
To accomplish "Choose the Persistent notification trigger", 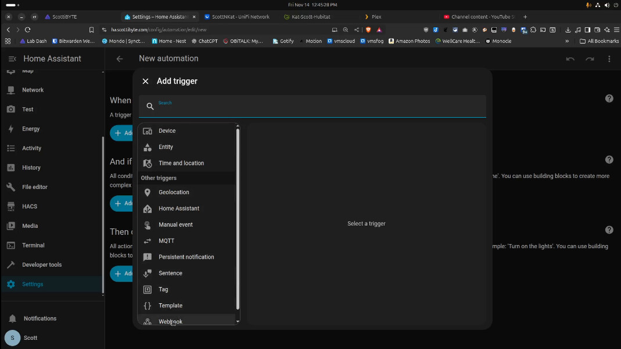I will pos(186,257).
